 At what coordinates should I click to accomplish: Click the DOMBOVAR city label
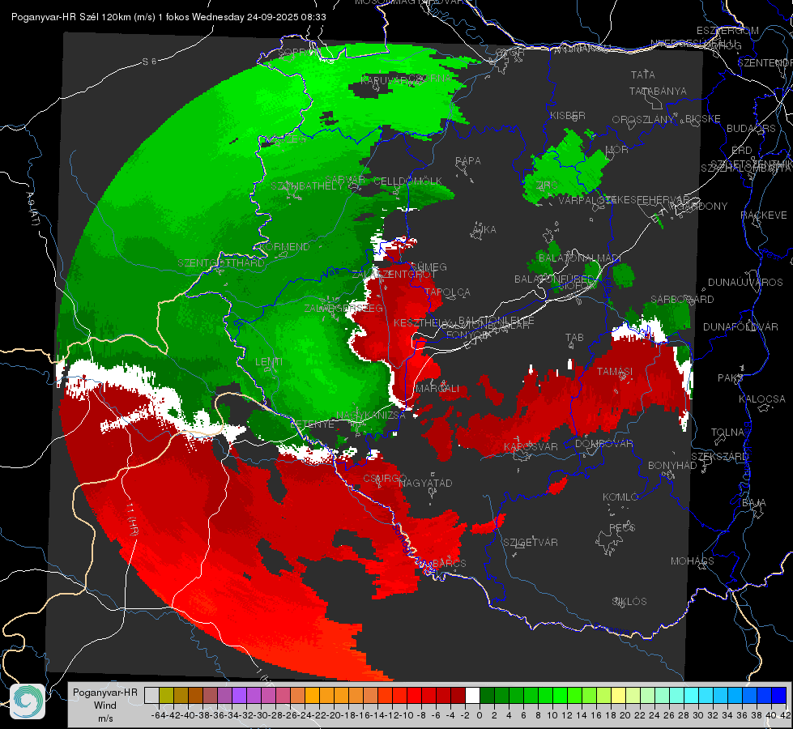(x=603, y=444)
